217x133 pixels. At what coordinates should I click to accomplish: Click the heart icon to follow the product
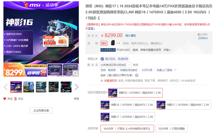(5, 99)
